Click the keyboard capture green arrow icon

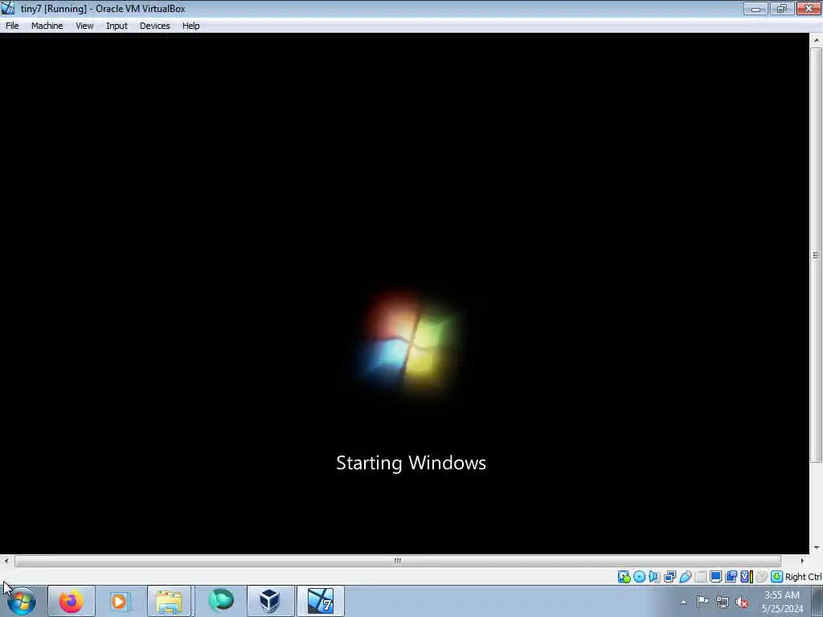[x=776, y=577]
